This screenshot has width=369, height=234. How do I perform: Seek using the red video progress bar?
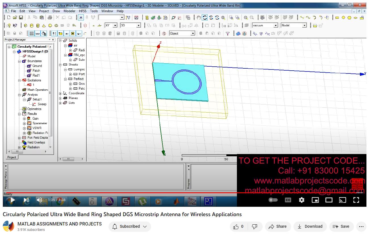185,193
